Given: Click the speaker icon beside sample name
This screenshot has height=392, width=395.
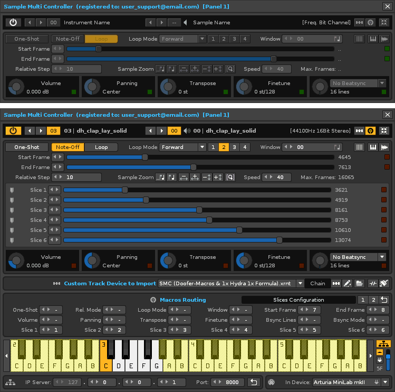Looking at the screenshot, I should point(186,130).
